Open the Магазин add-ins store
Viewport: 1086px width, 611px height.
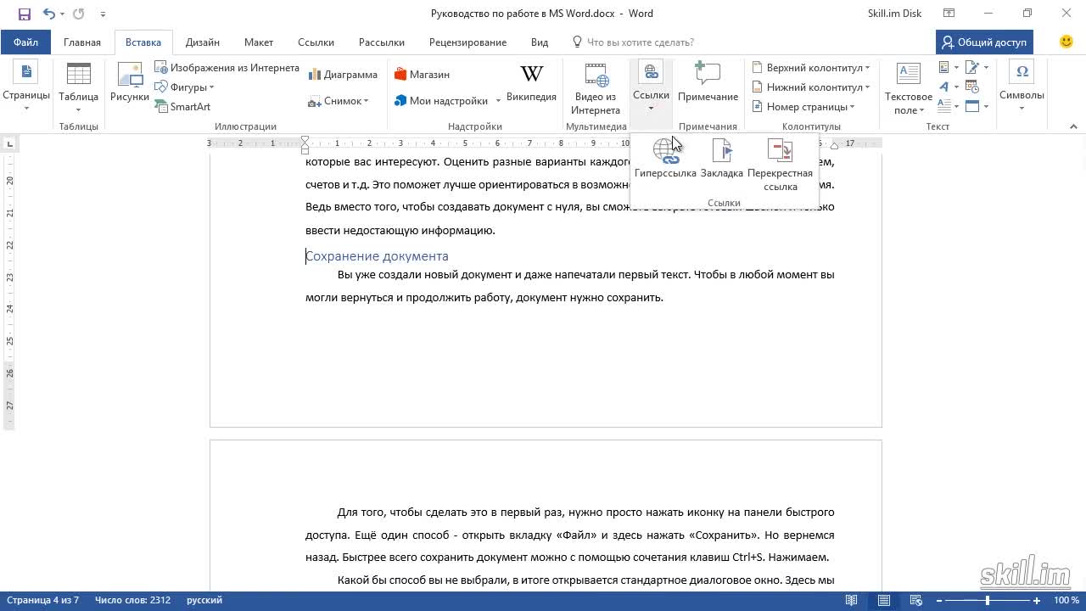pos(422,75)
